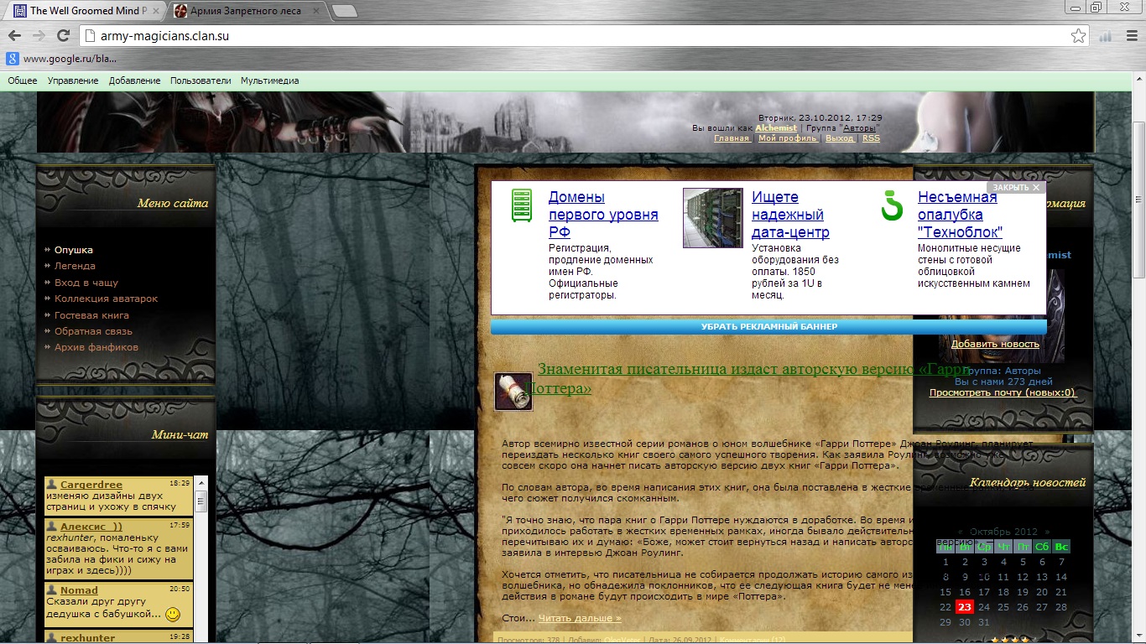Screen dimensions: 1146x644
Task: Open Алексис profile link in mini-chat
Action: [x=91, y=527]
